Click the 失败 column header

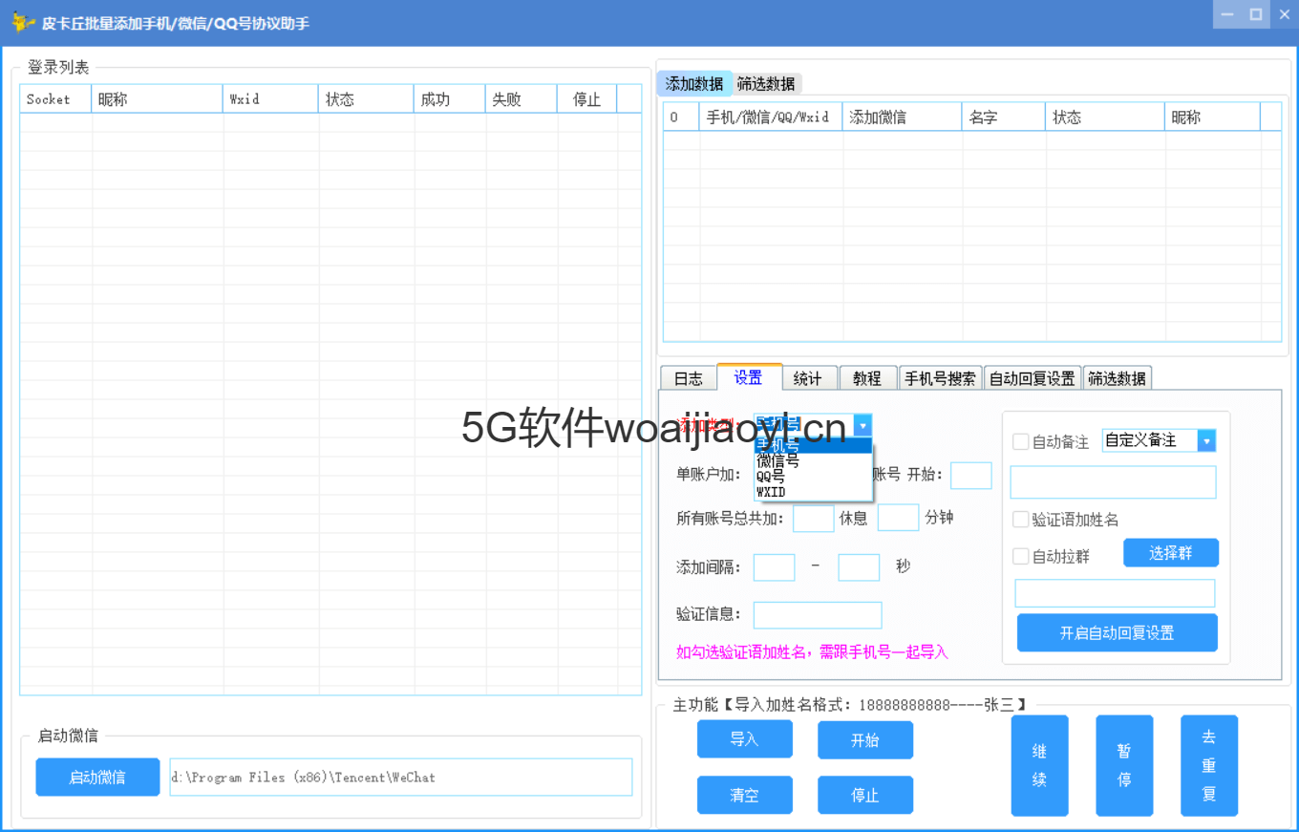click(x=522, y=99)
